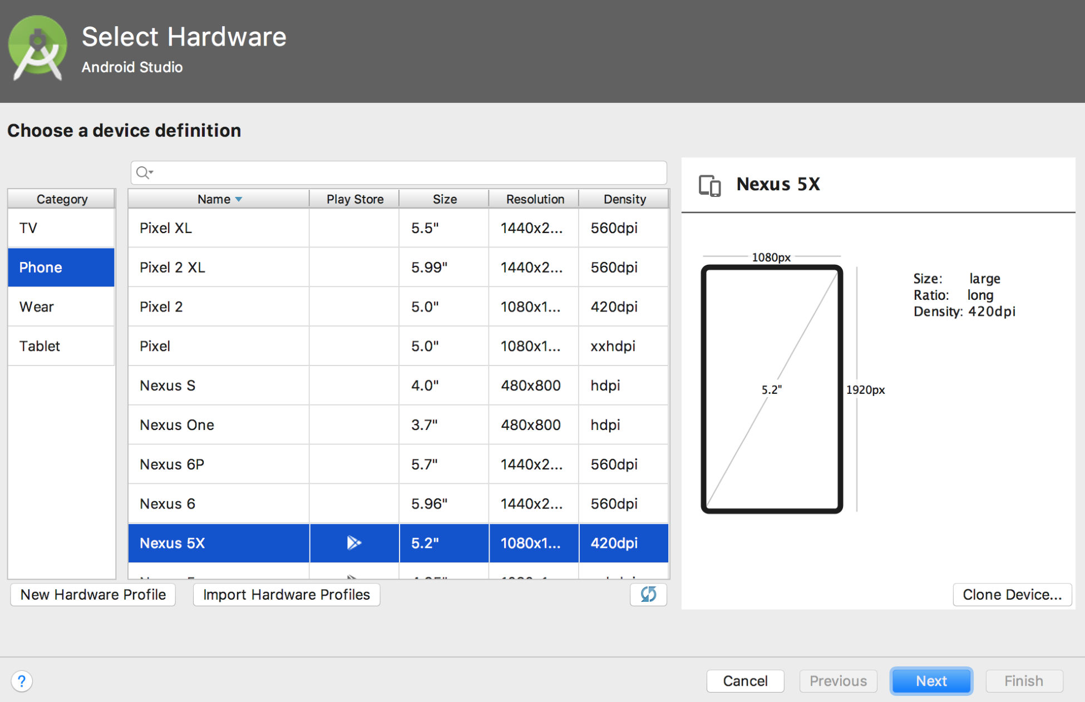
Task: Click Import Hardware Profiles button
Action: point(286,595)
